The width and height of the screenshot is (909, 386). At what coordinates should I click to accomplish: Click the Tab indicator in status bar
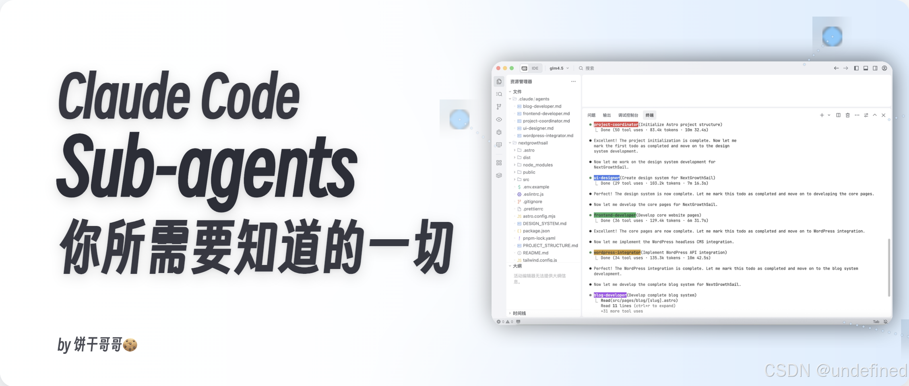coord(876,322)
